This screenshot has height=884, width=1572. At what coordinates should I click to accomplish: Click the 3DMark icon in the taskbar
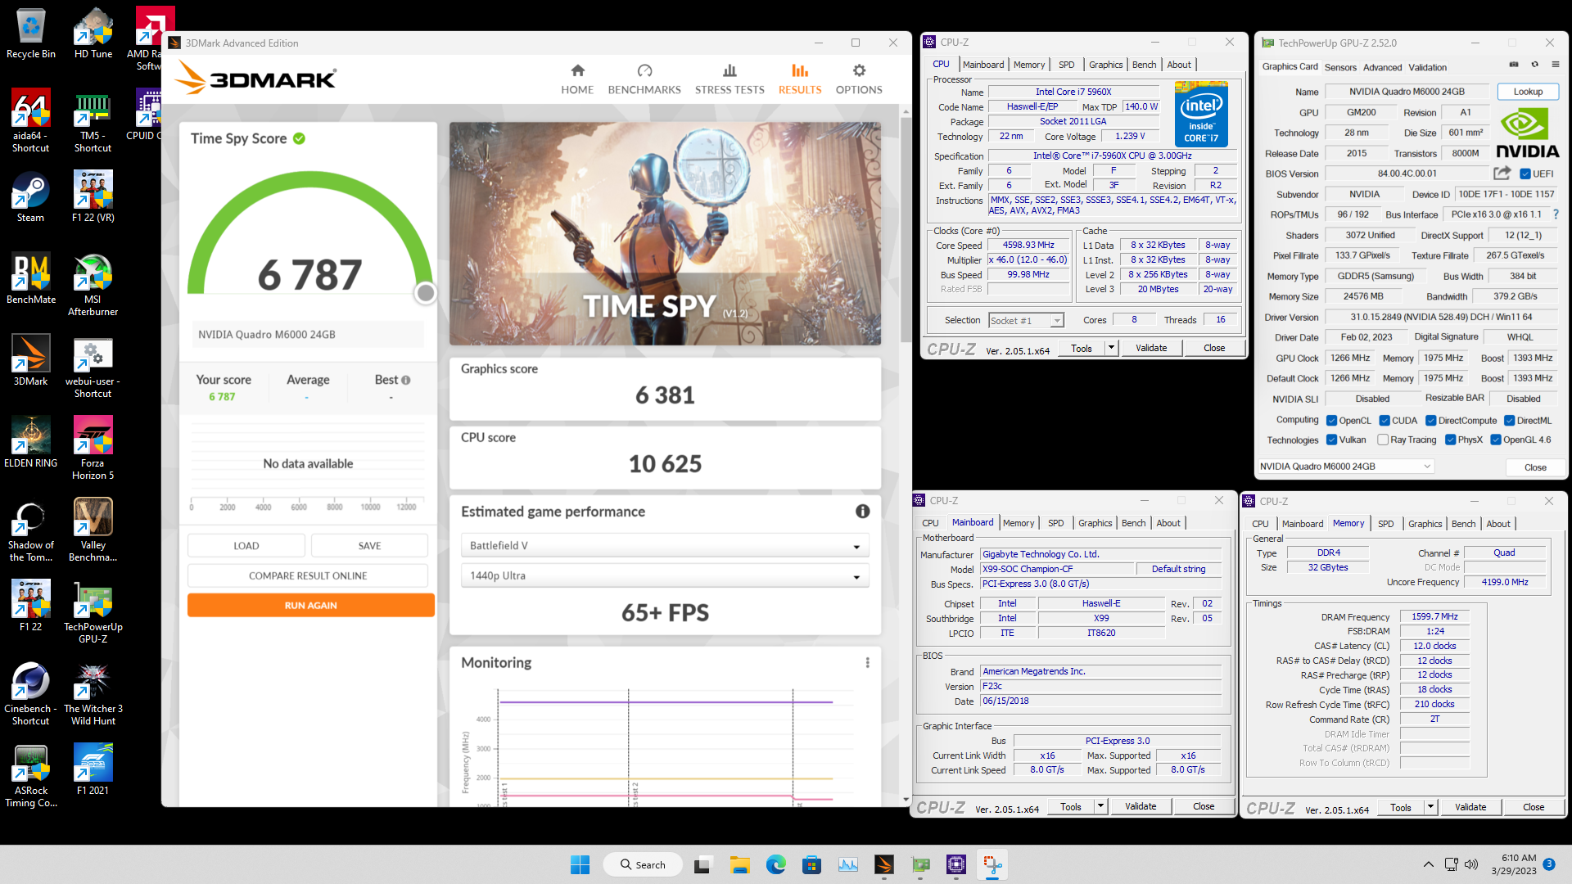pos(884,864)
